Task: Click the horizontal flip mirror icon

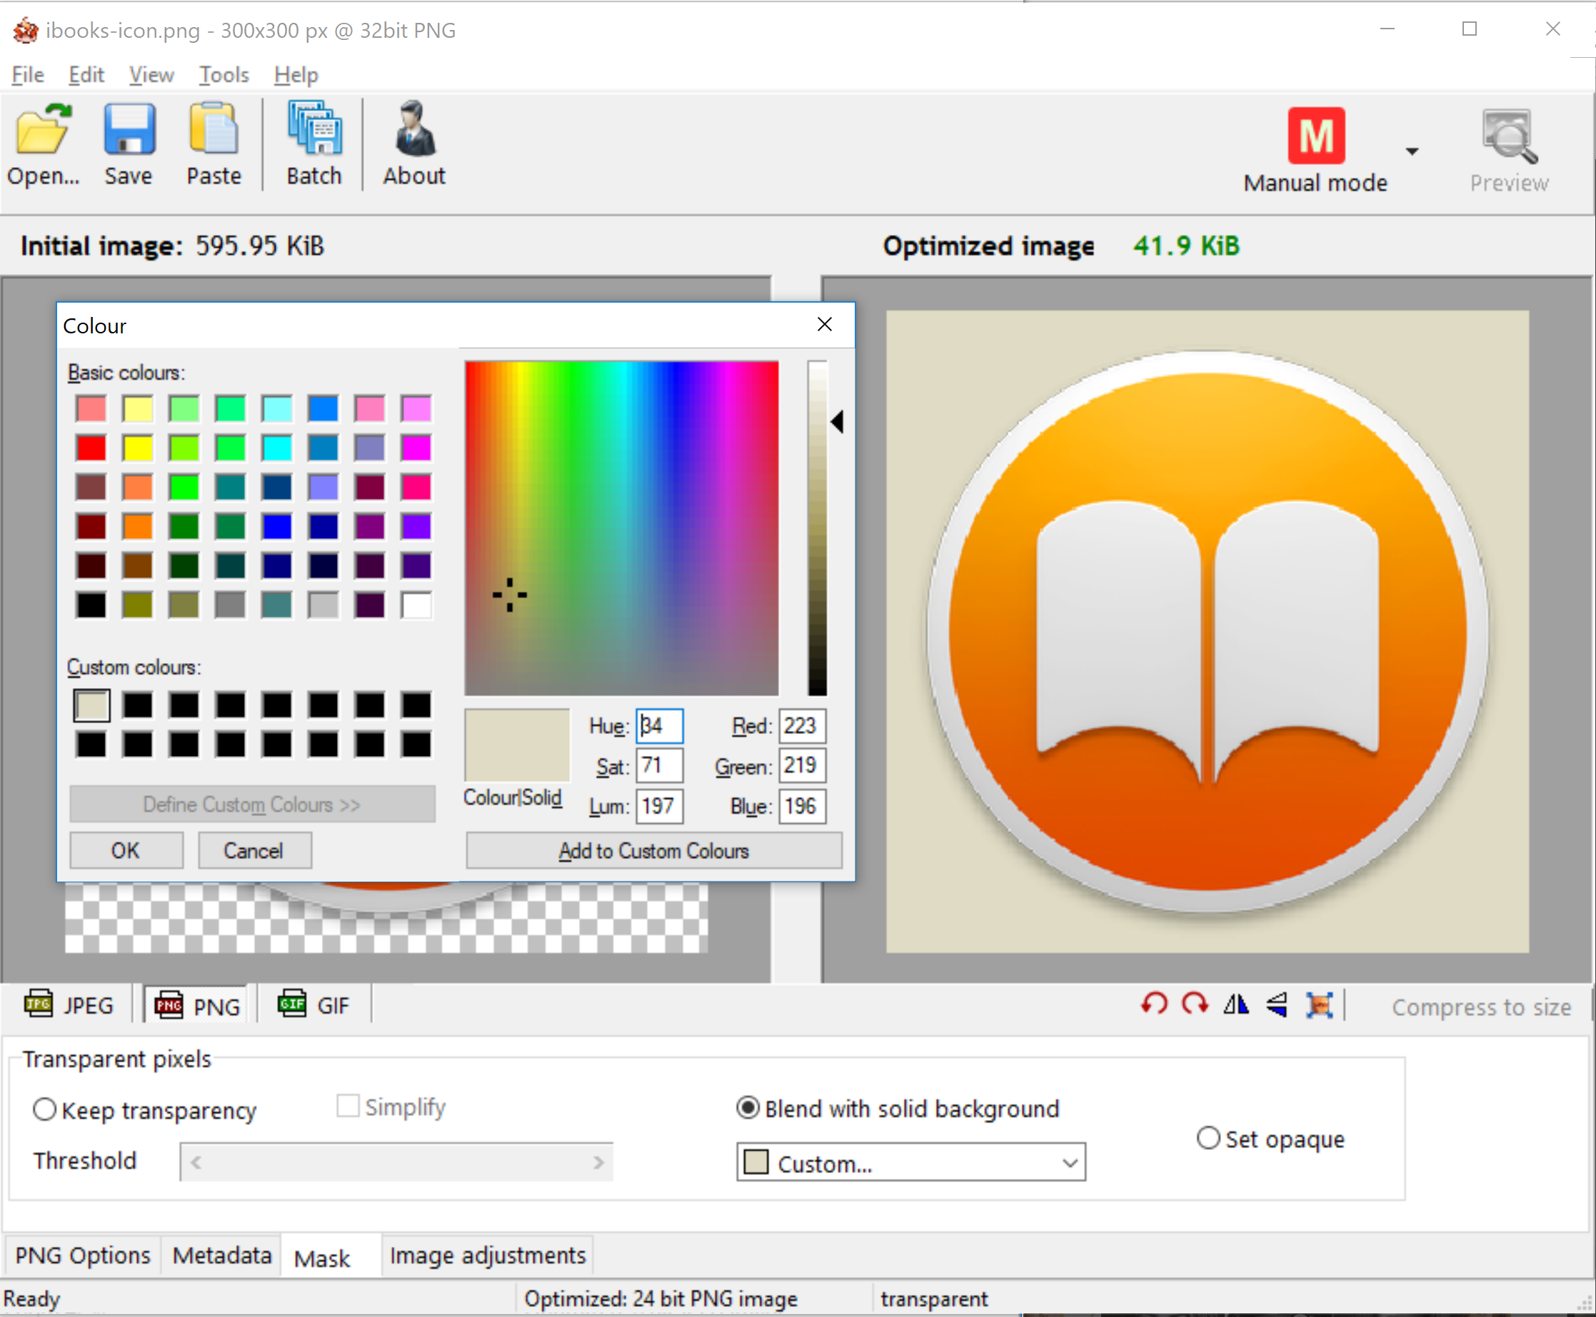Action: tap(1235, 1004)
